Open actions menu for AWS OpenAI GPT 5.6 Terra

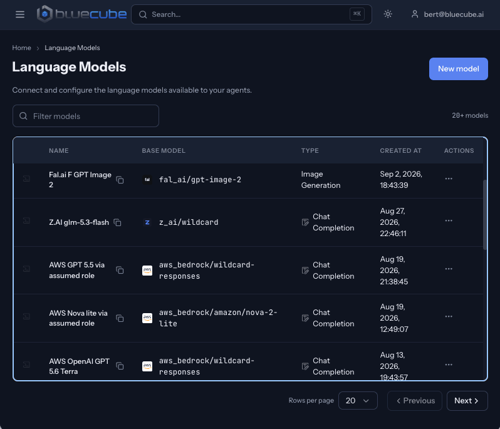pos(449,364)
